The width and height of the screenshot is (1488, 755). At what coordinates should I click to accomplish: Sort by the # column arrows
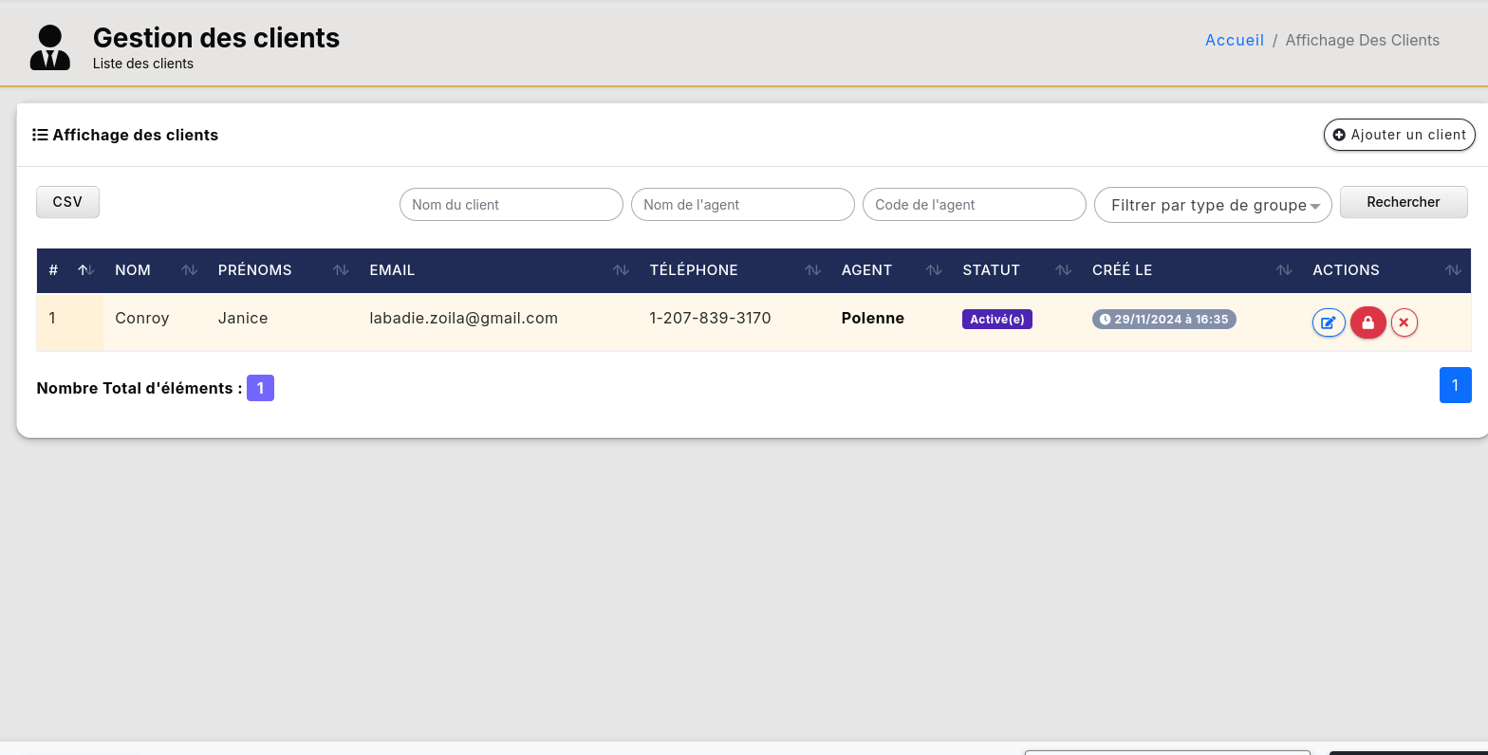85,270
